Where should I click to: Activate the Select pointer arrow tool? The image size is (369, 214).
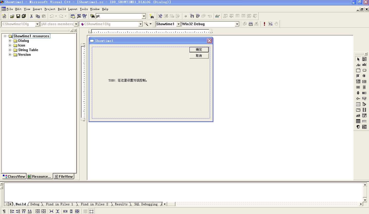pyautogui.click(x=358, y=59)
